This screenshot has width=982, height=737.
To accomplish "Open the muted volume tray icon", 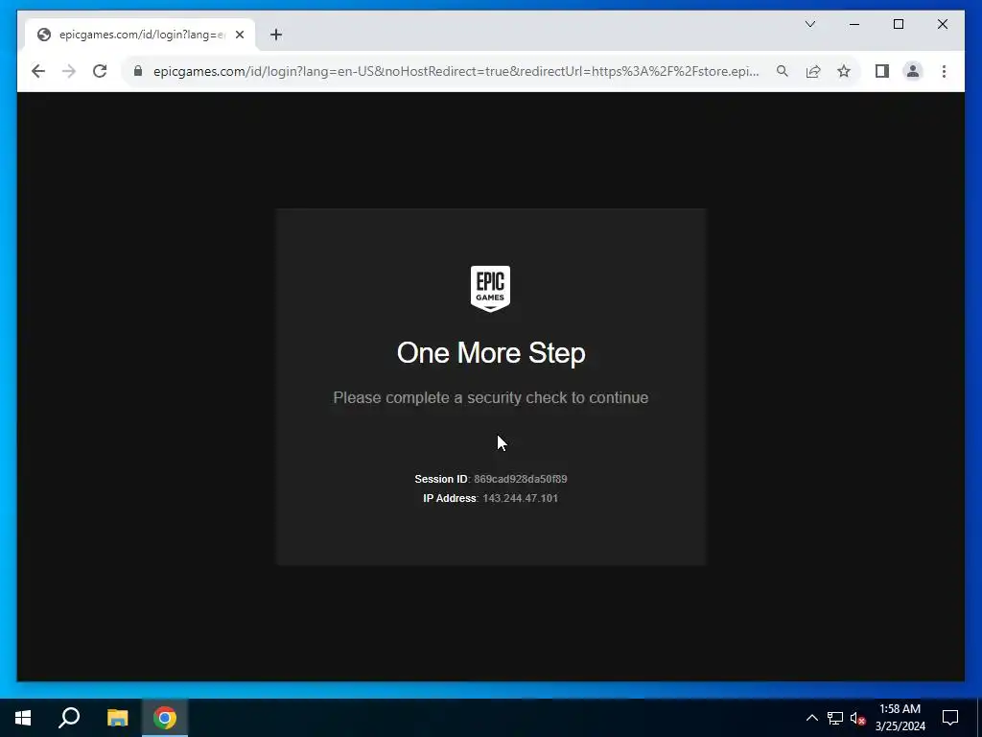I will click(x=858, y=718).
